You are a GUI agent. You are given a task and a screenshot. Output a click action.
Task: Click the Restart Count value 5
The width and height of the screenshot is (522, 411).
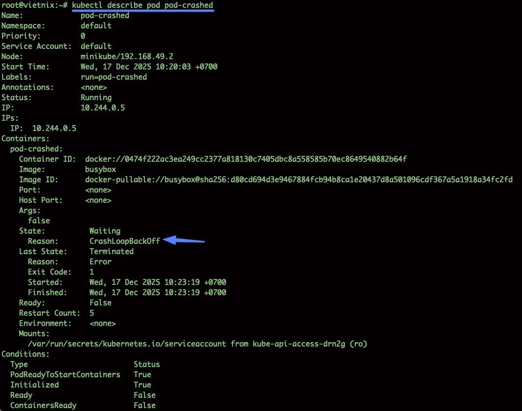92,313
